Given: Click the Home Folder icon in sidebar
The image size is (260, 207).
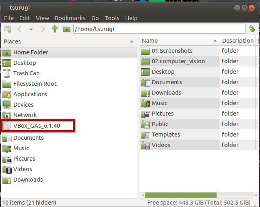Looking at the screenshot, I should (x=7, y=52).
